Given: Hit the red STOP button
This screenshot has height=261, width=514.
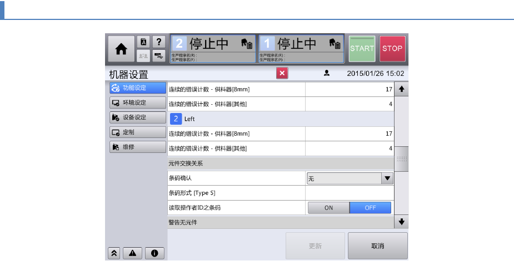Looking at the screenshot, I should 392,49.
